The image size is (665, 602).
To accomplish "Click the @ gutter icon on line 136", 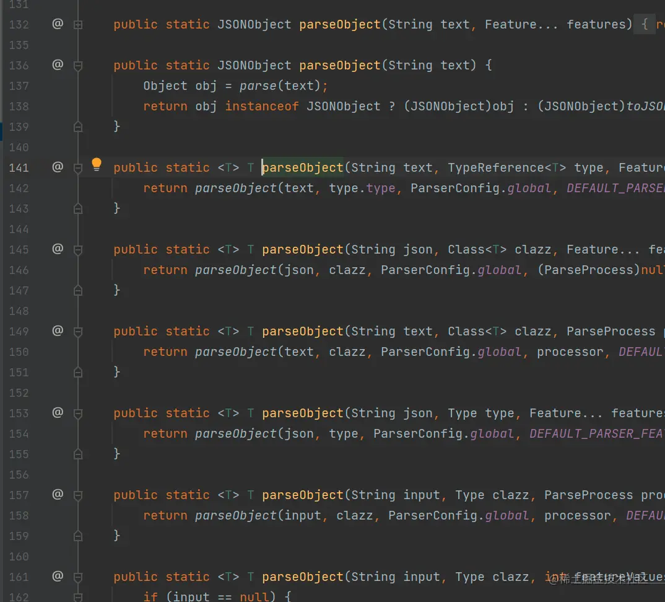I will point(58,64).
